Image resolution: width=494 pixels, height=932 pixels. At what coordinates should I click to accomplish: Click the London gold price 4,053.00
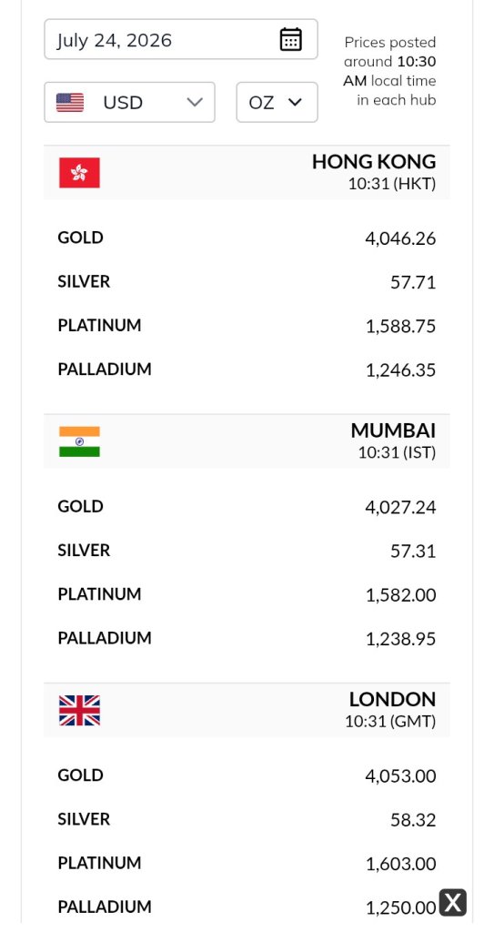coord(400,776)
